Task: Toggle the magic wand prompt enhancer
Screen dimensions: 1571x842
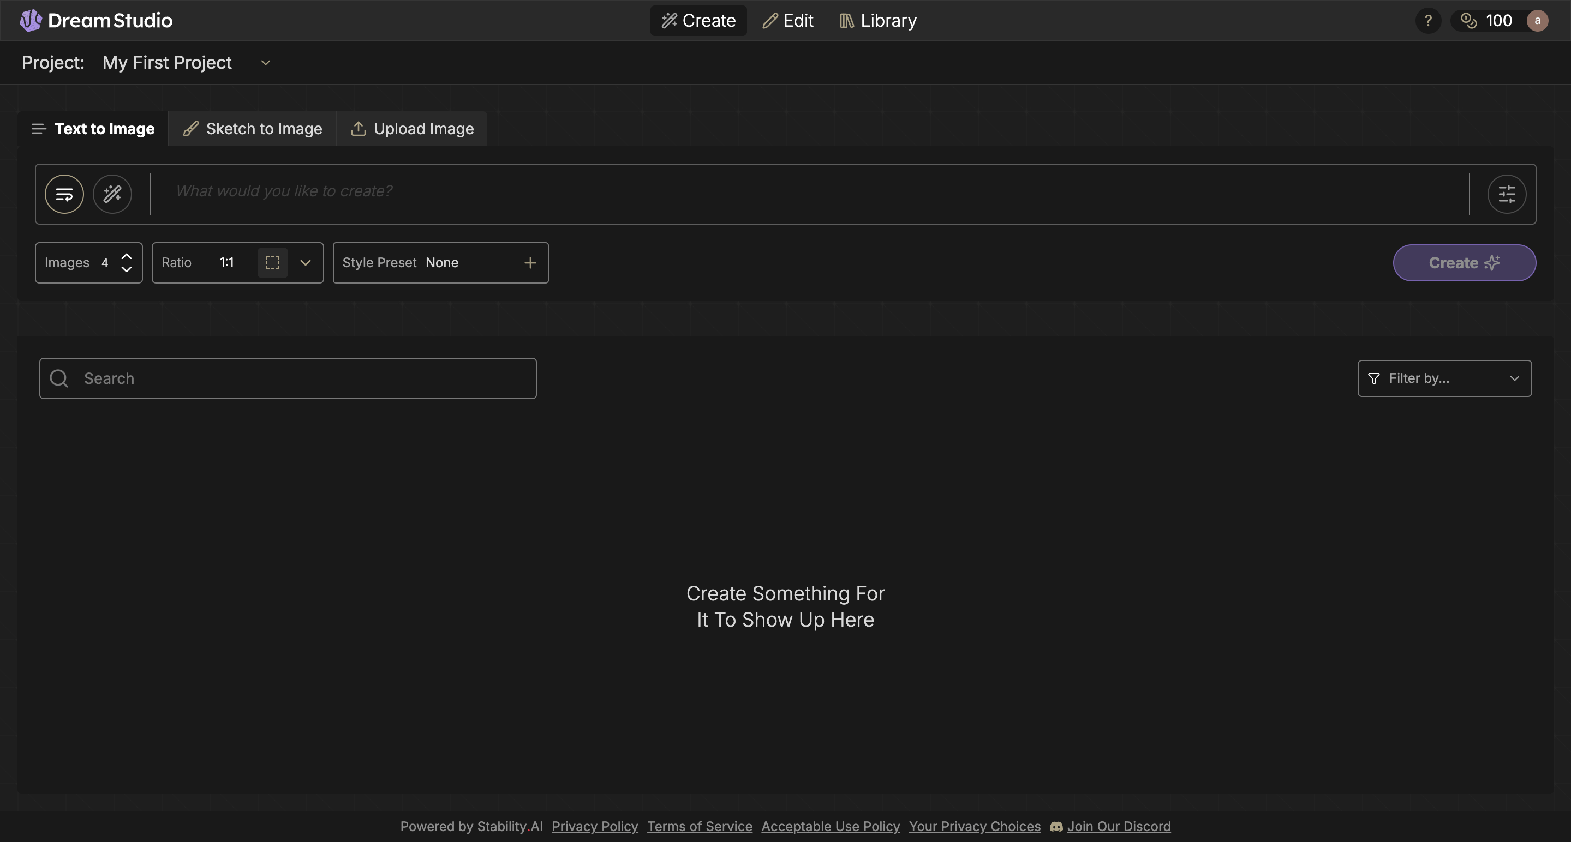Action: (112, 194)
